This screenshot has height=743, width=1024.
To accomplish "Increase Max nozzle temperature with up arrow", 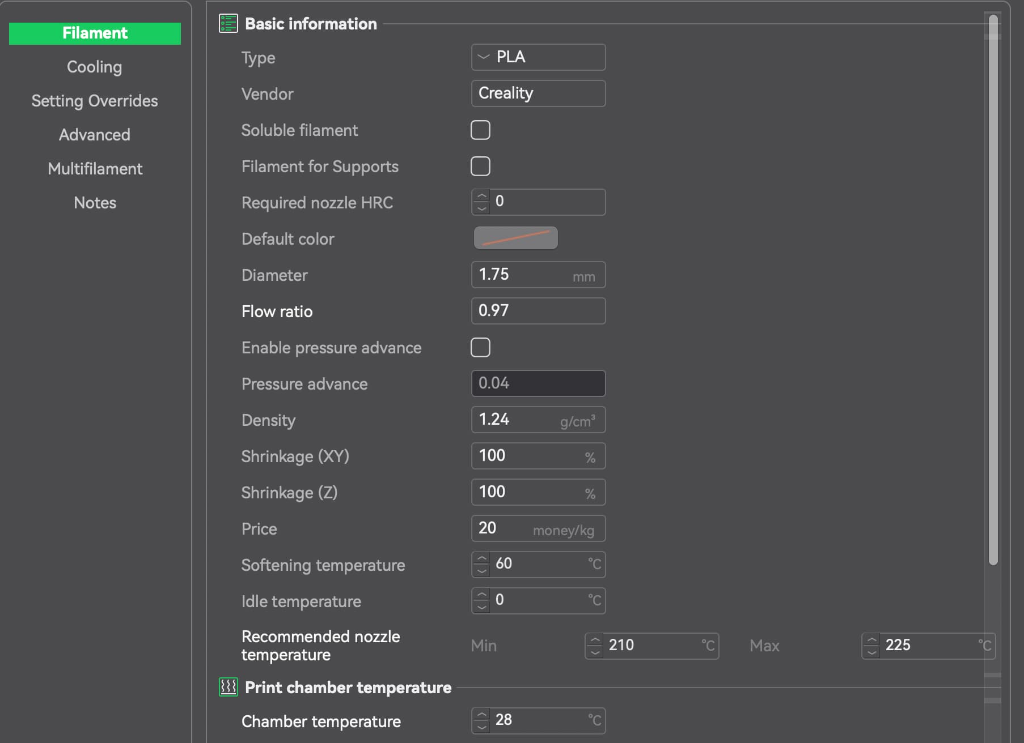I will 871,640.
